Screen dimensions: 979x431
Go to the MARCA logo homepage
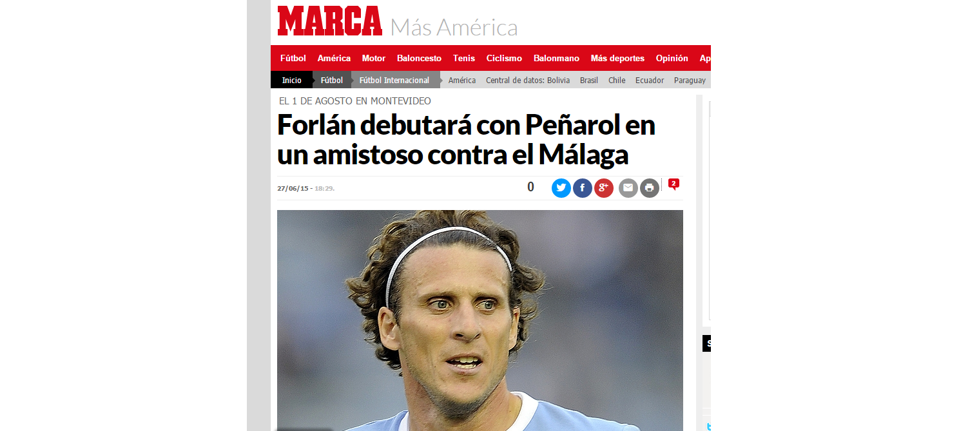pyautogui.click(x=330, y=21)
